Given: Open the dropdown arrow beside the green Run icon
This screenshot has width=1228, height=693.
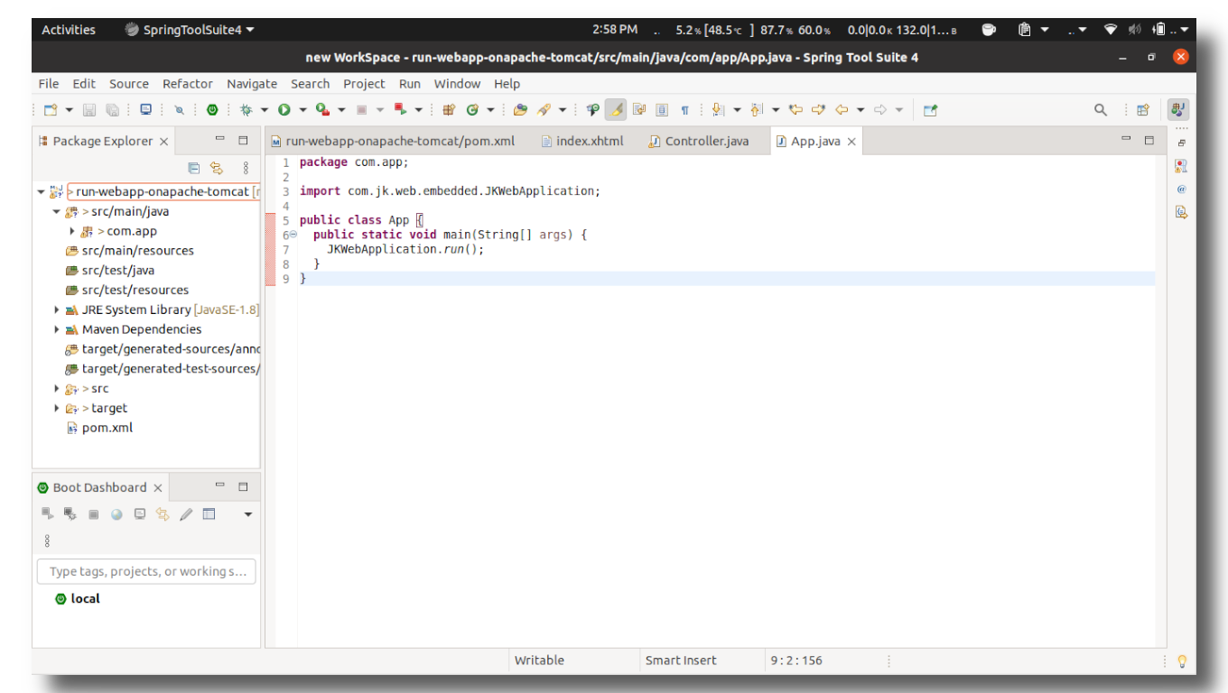Looking at the screenshot, I should 302,110.
